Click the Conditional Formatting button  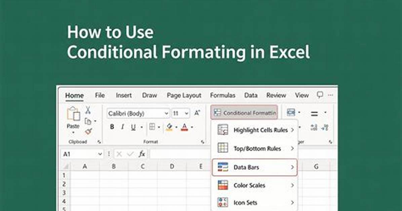coord(244,113)
